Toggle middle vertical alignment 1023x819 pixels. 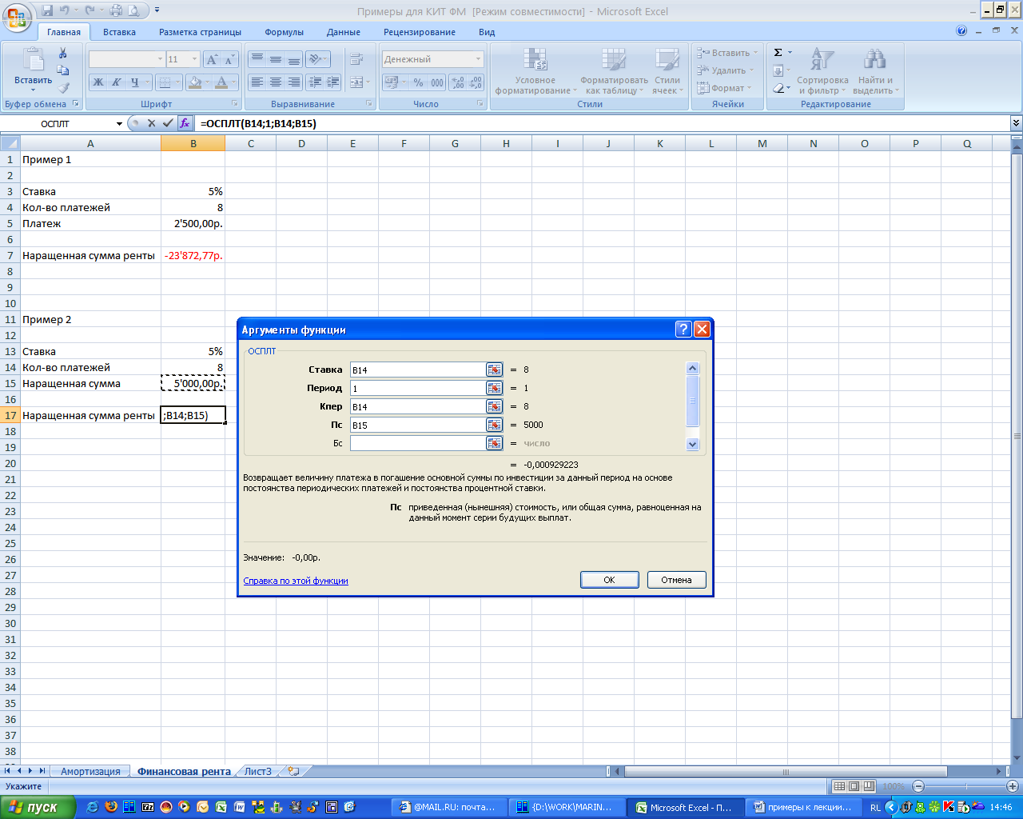click(x=275, y=59)
